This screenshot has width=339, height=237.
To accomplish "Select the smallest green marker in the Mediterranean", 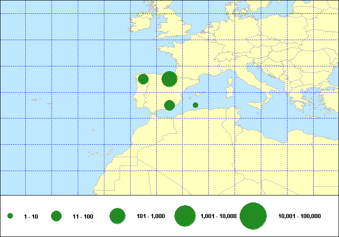I will (195, 105).
